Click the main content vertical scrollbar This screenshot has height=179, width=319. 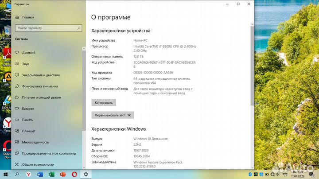[252, 66]
